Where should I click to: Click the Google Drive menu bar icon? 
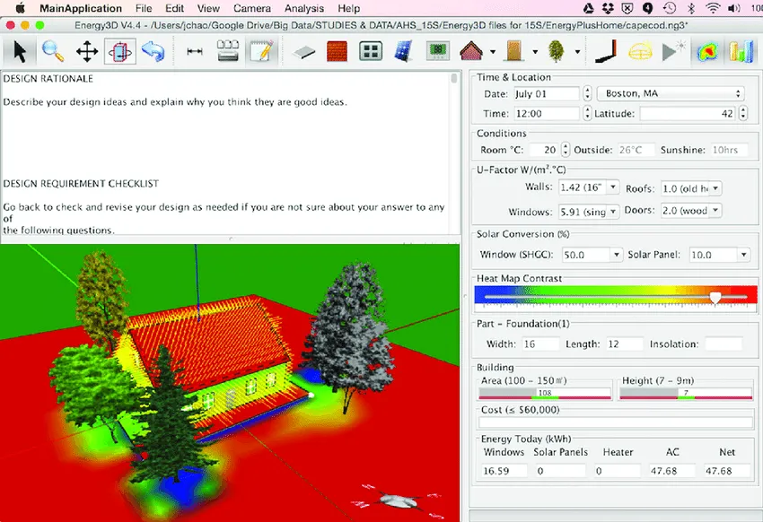point(588,8)
